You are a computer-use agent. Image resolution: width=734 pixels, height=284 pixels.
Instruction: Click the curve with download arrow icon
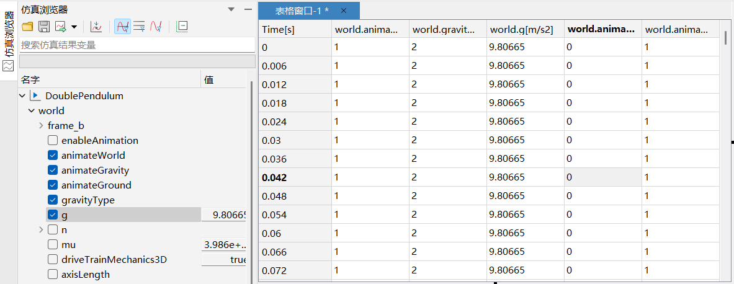tap(96, 27)
